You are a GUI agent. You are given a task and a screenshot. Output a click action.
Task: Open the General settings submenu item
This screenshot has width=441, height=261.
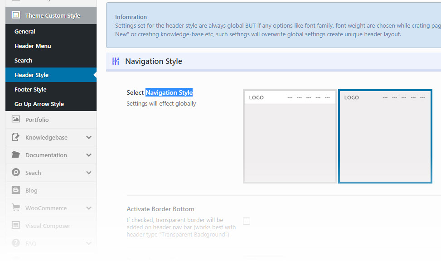25,31
